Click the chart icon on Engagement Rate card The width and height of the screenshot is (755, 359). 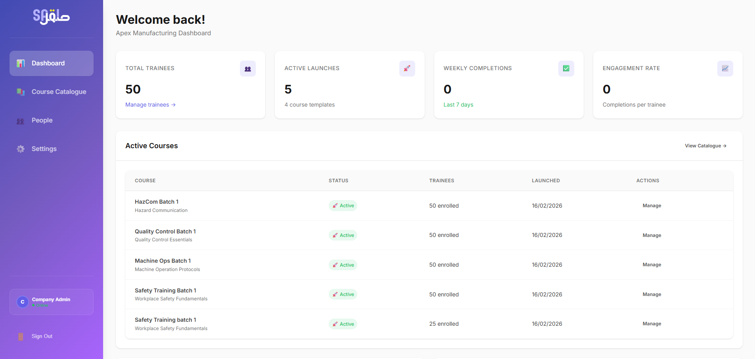coord(725,68)
